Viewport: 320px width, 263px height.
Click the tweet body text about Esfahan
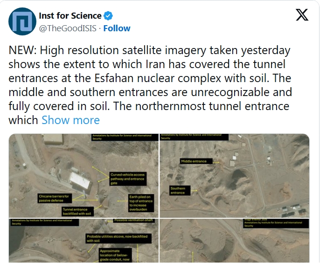[149, 78]
